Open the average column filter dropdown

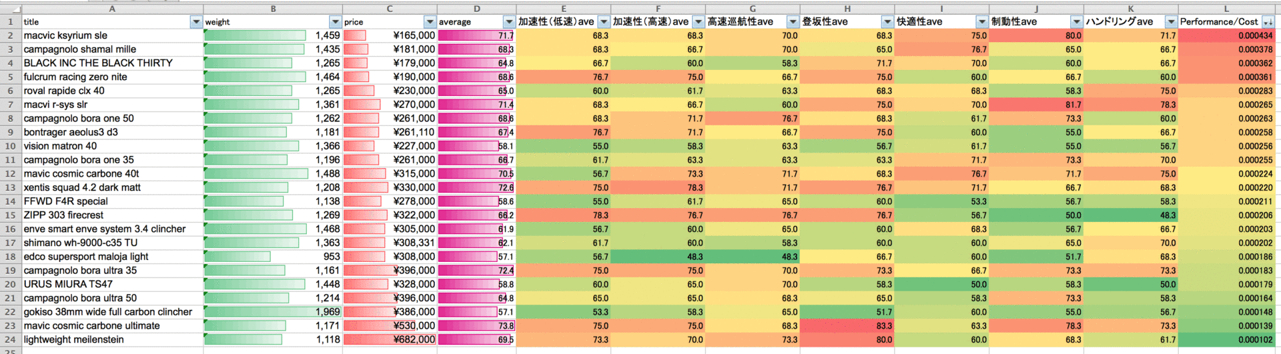coord(508,22)
